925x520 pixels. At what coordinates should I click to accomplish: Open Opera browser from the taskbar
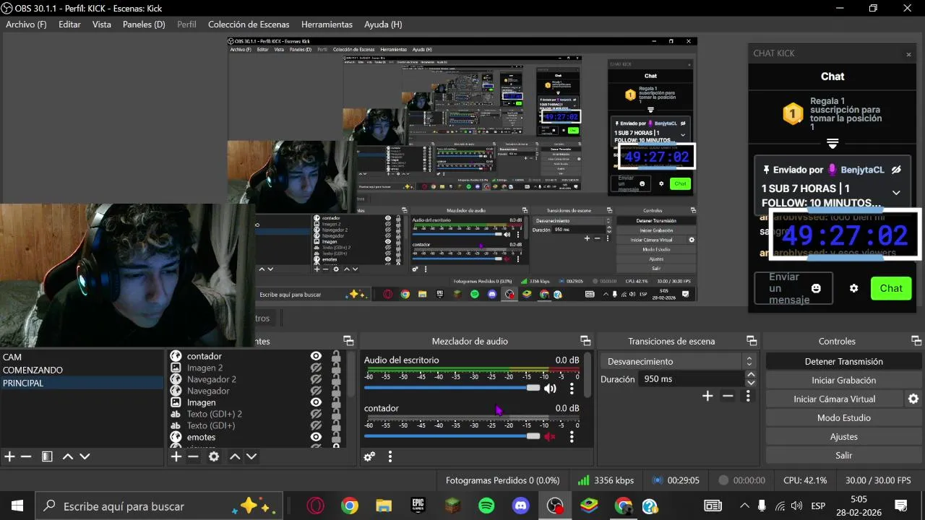click(x=315, y=506)
